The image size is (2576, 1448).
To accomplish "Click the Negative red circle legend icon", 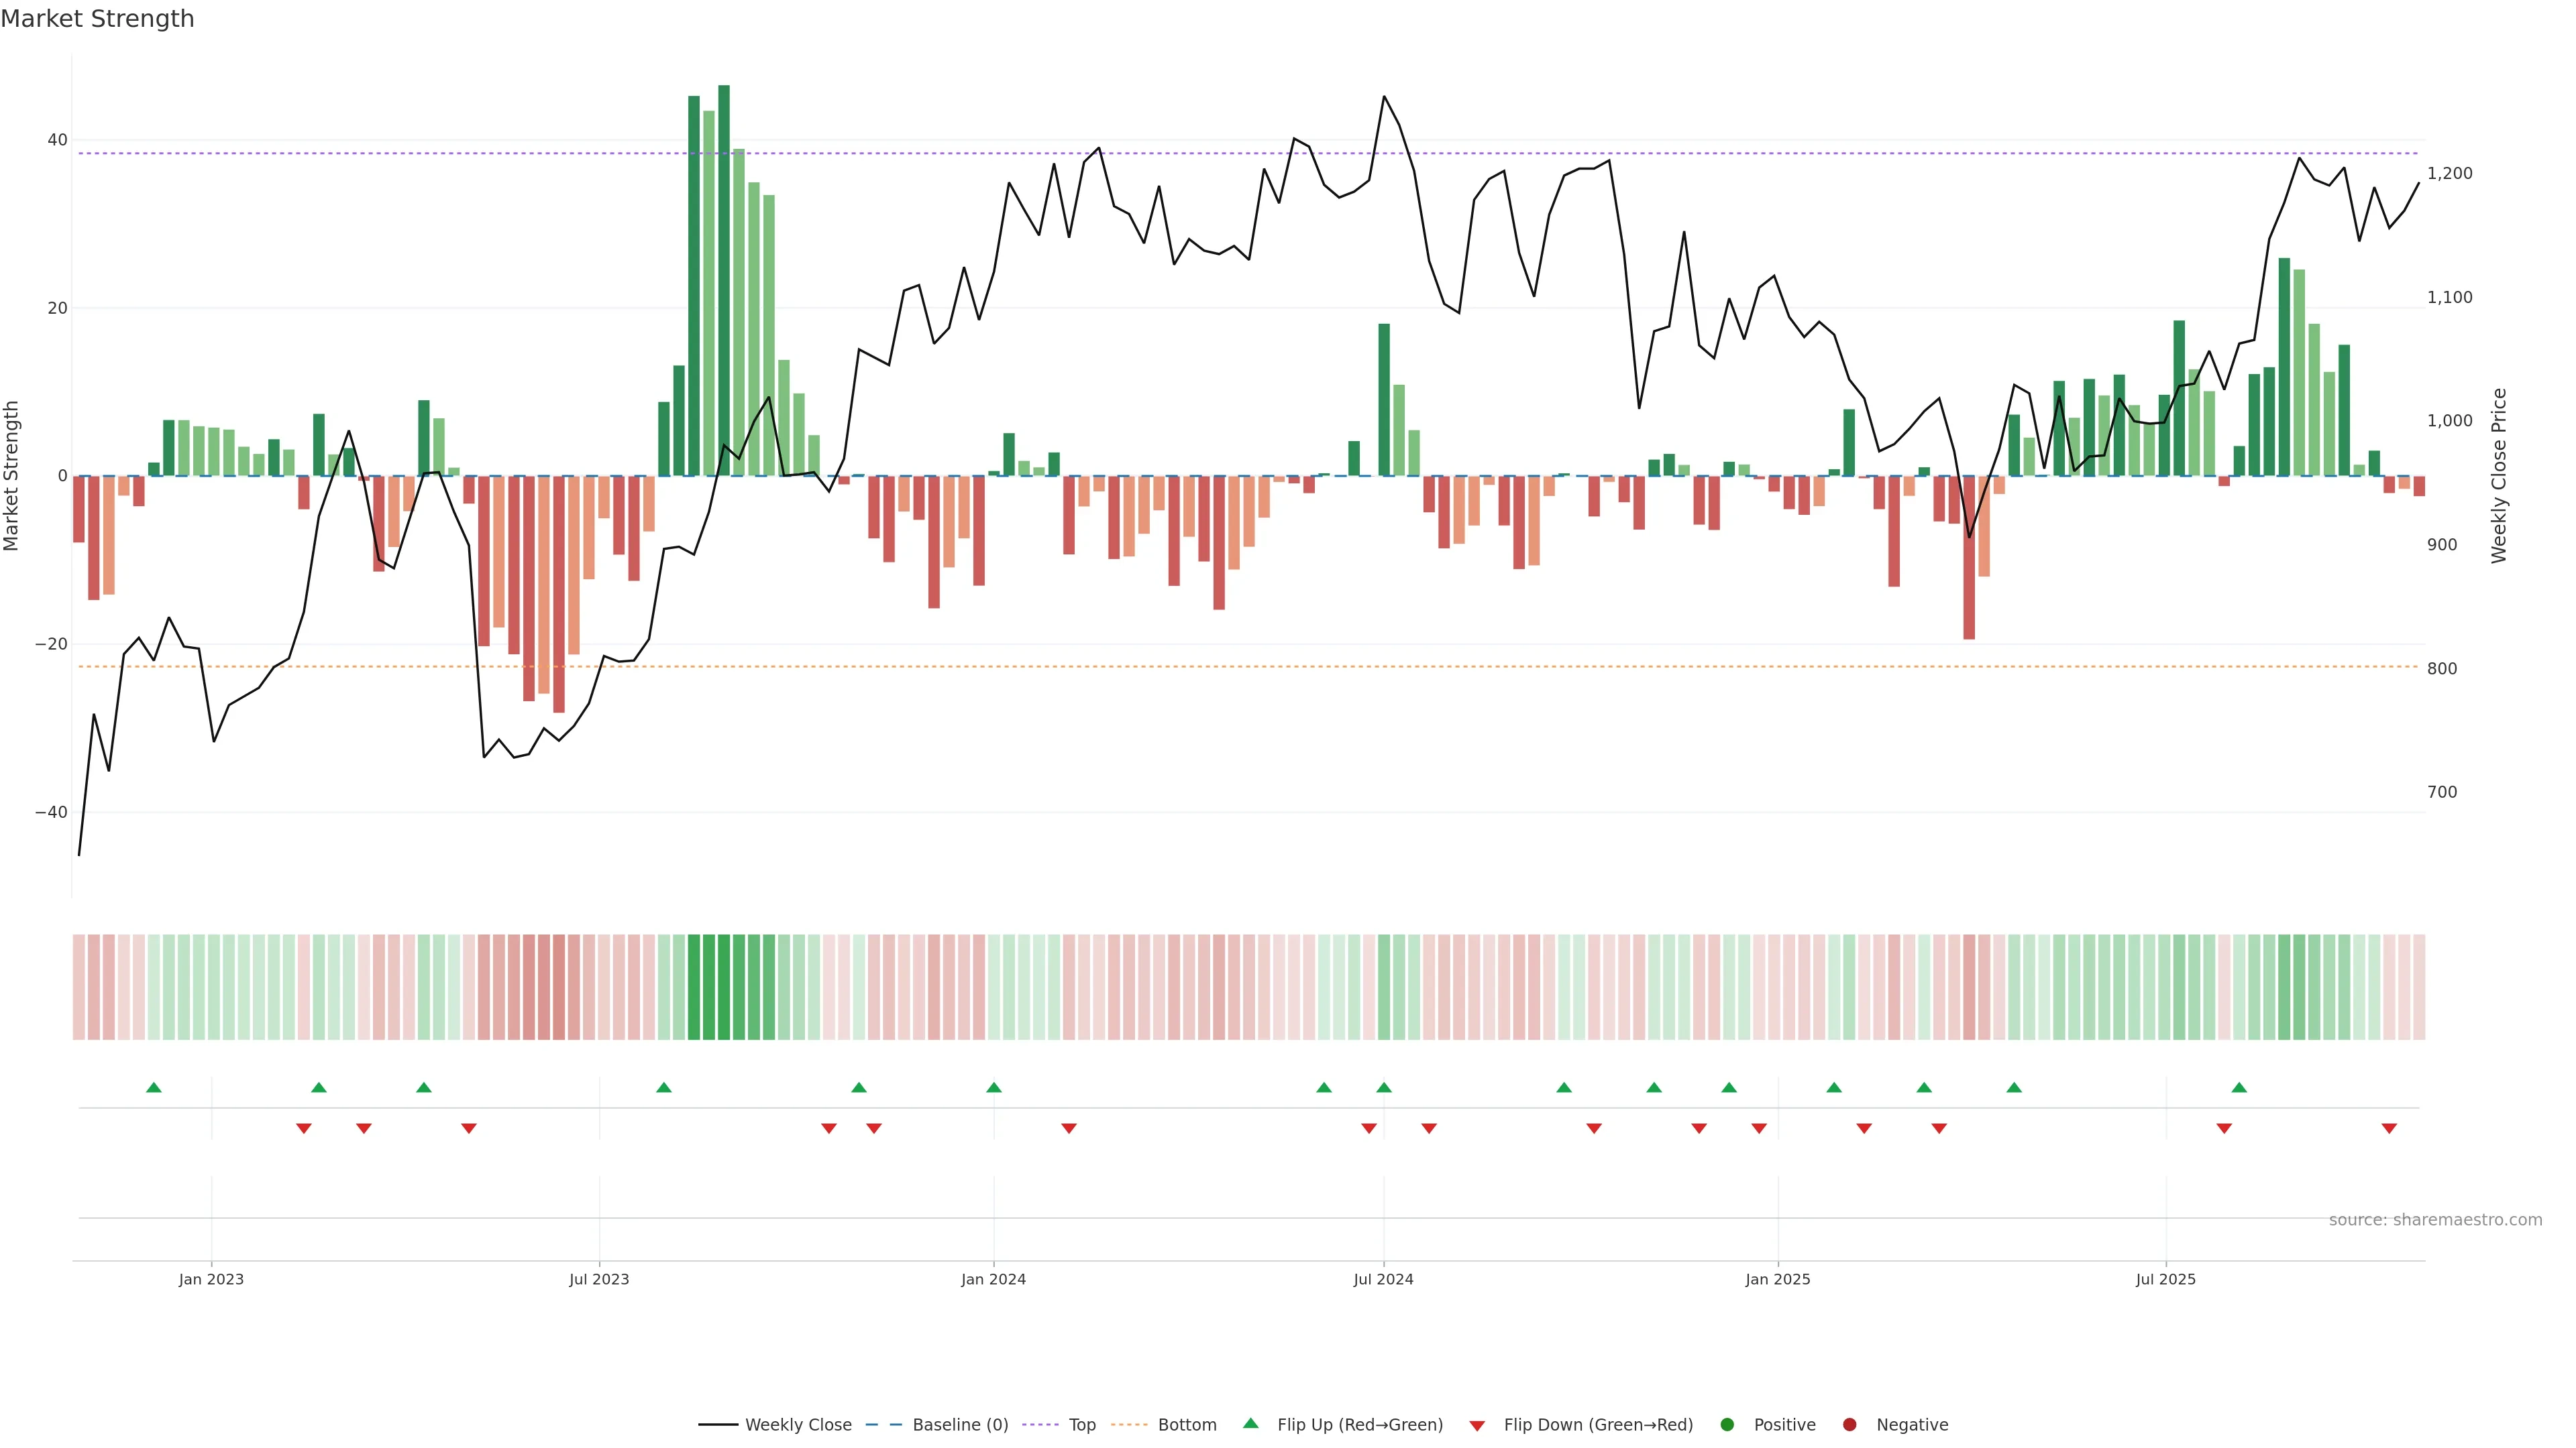I will (1849, 1424).
